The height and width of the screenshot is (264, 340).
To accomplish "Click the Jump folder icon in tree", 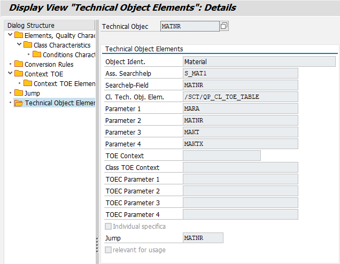I will 19,94.
